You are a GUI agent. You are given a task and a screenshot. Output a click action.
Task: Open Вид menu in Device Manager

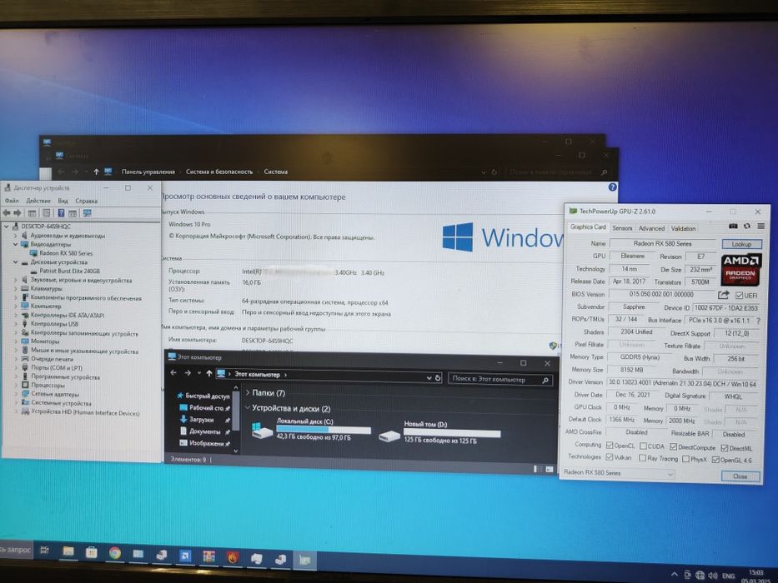(x=63, y=201)
